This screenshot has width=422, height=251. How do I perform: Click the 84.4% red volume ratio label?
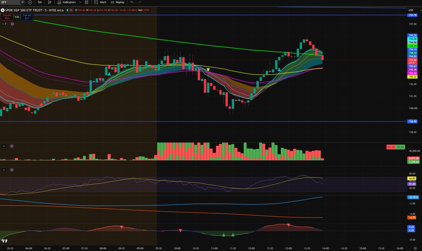click(390, 147)
